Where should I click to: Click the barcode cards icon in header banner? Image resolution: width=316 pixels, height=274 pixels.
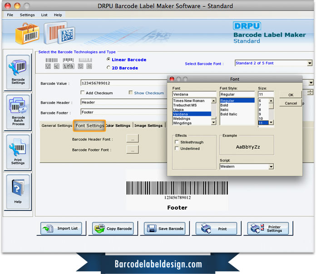59,33
